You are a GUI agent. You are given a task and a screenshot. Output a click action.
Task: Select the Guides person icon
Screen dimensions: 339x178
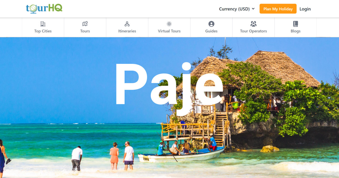point(211,24)
